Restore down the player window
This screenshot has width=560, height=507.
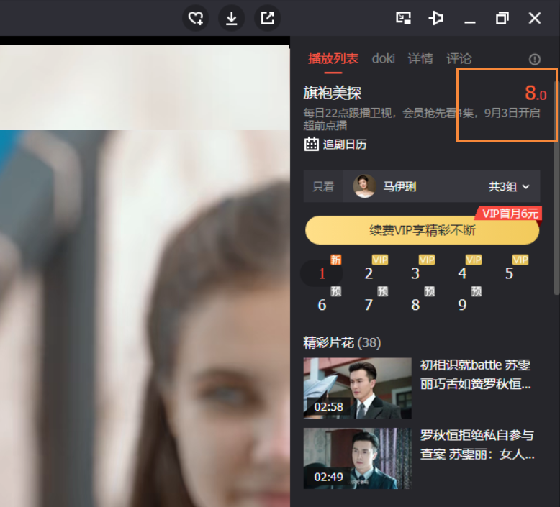tap(502, 18)
